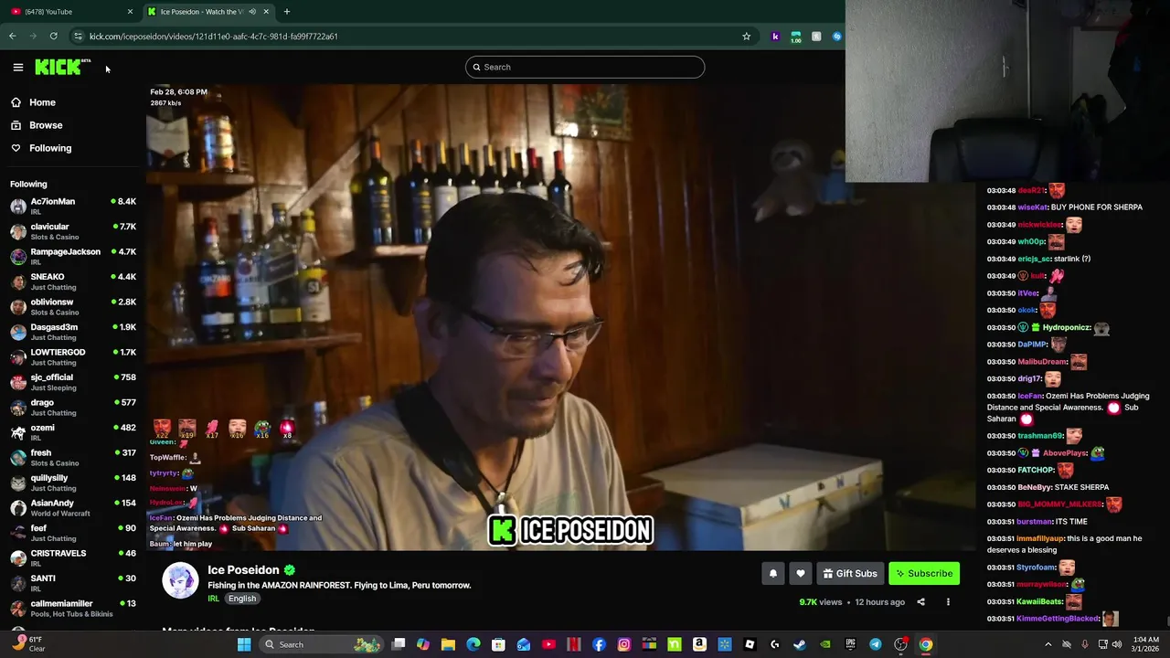Open drago channel from sidebar
Image resolution: width=1170 pixels, height=658 pixels.
73,407
